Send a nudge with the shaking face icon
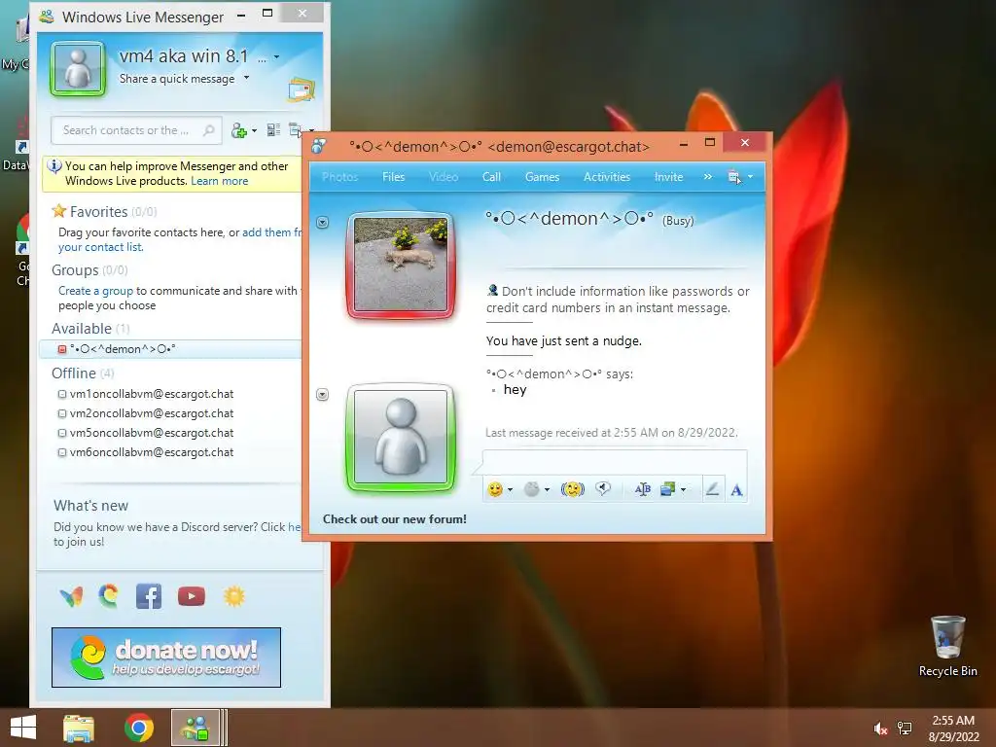996x747 pixels. click(572, 489)
